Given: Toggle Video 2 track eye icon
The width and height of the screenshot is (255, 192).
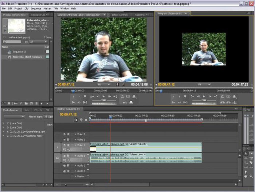Looking at the screenshot, I should (x=64, y=140).
